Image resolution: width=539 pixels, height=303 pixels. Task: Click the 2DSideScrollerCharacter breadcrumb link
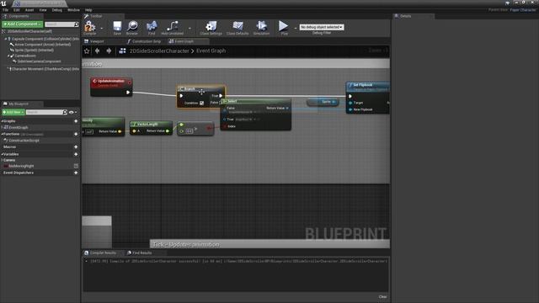(x=159, y=50)
